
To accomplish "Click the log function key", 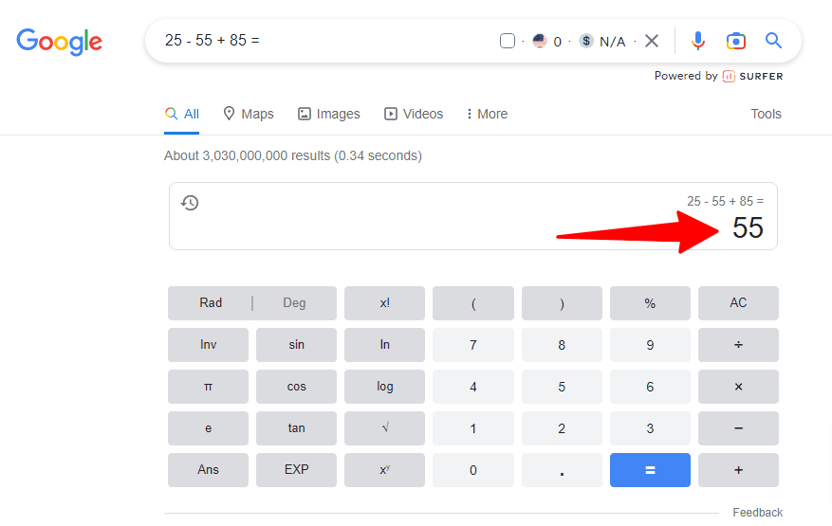I will tap(385, 387).
